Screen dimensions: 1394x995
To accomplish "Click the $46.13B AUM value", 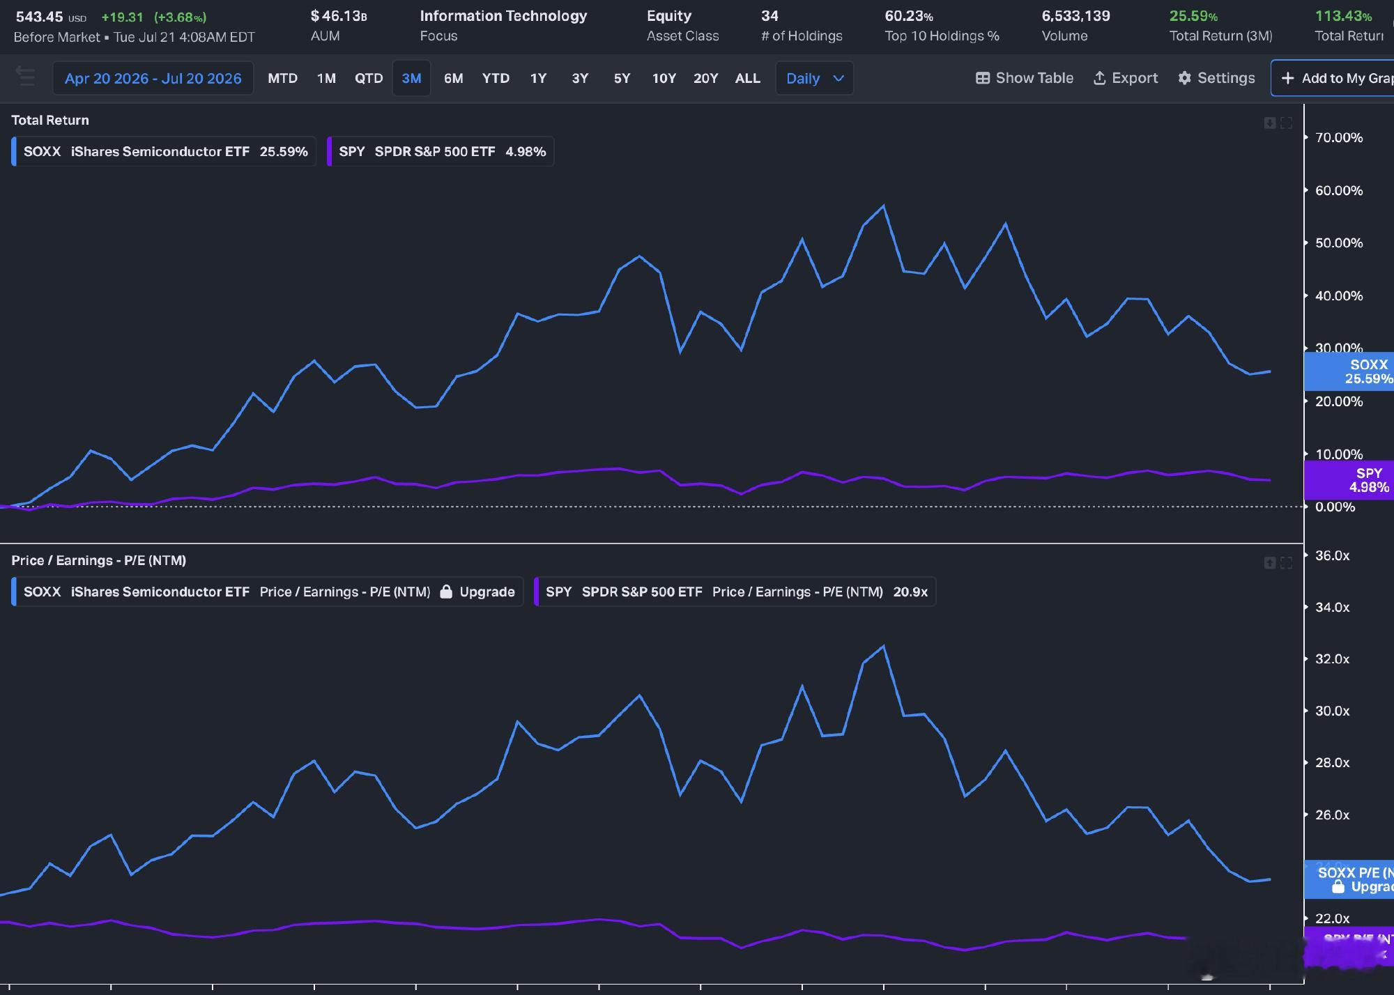I will point(339,16).
